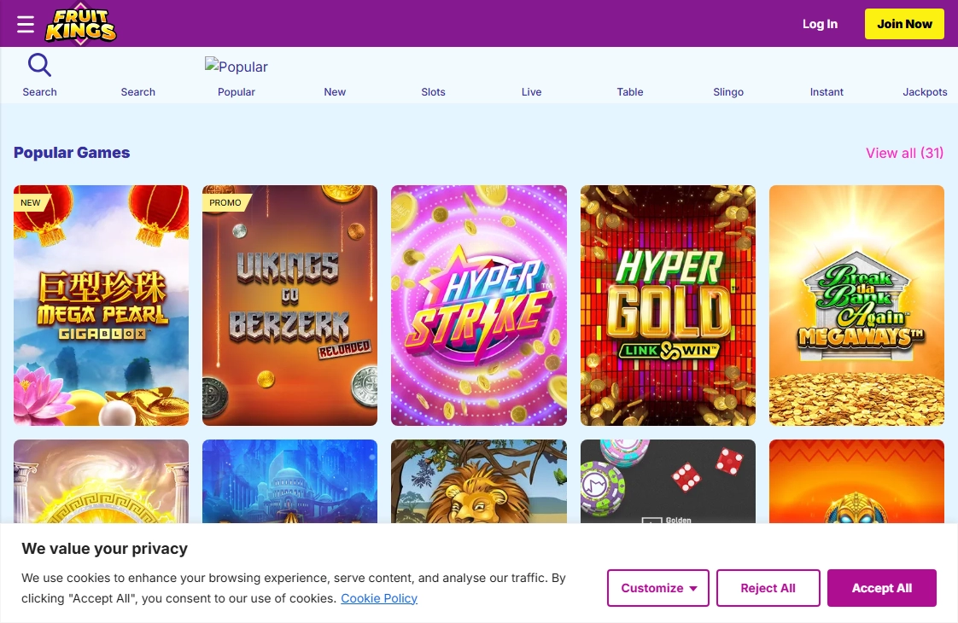Click the magnifying glass search icon

(40, 65)
